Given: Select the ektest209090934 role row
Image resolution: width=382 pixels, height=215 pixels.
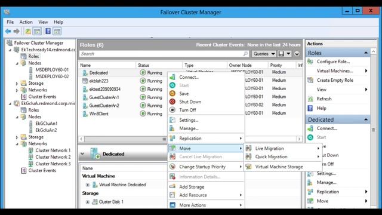Looking at the screenshot, I should tap(190, 89).
